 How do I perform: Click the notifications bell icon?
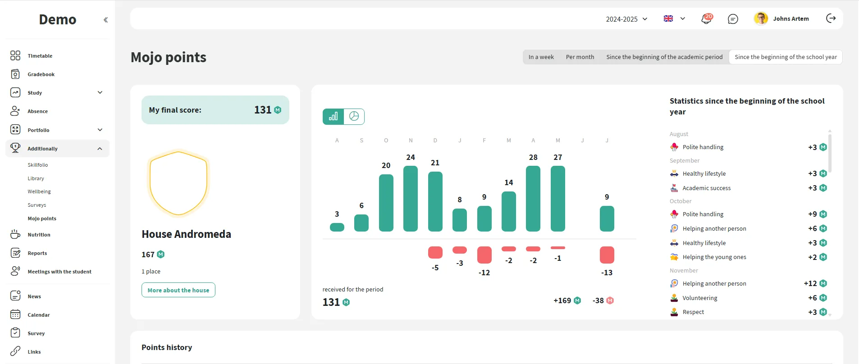click(706, 19)
